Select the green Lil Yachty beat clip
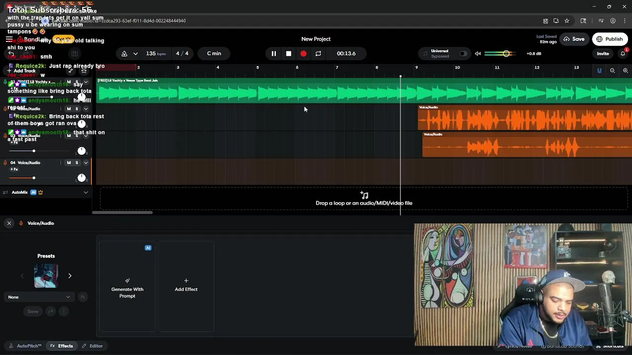Screen dimensions: 632x355 pyautogui.click(x=364, y=91)
